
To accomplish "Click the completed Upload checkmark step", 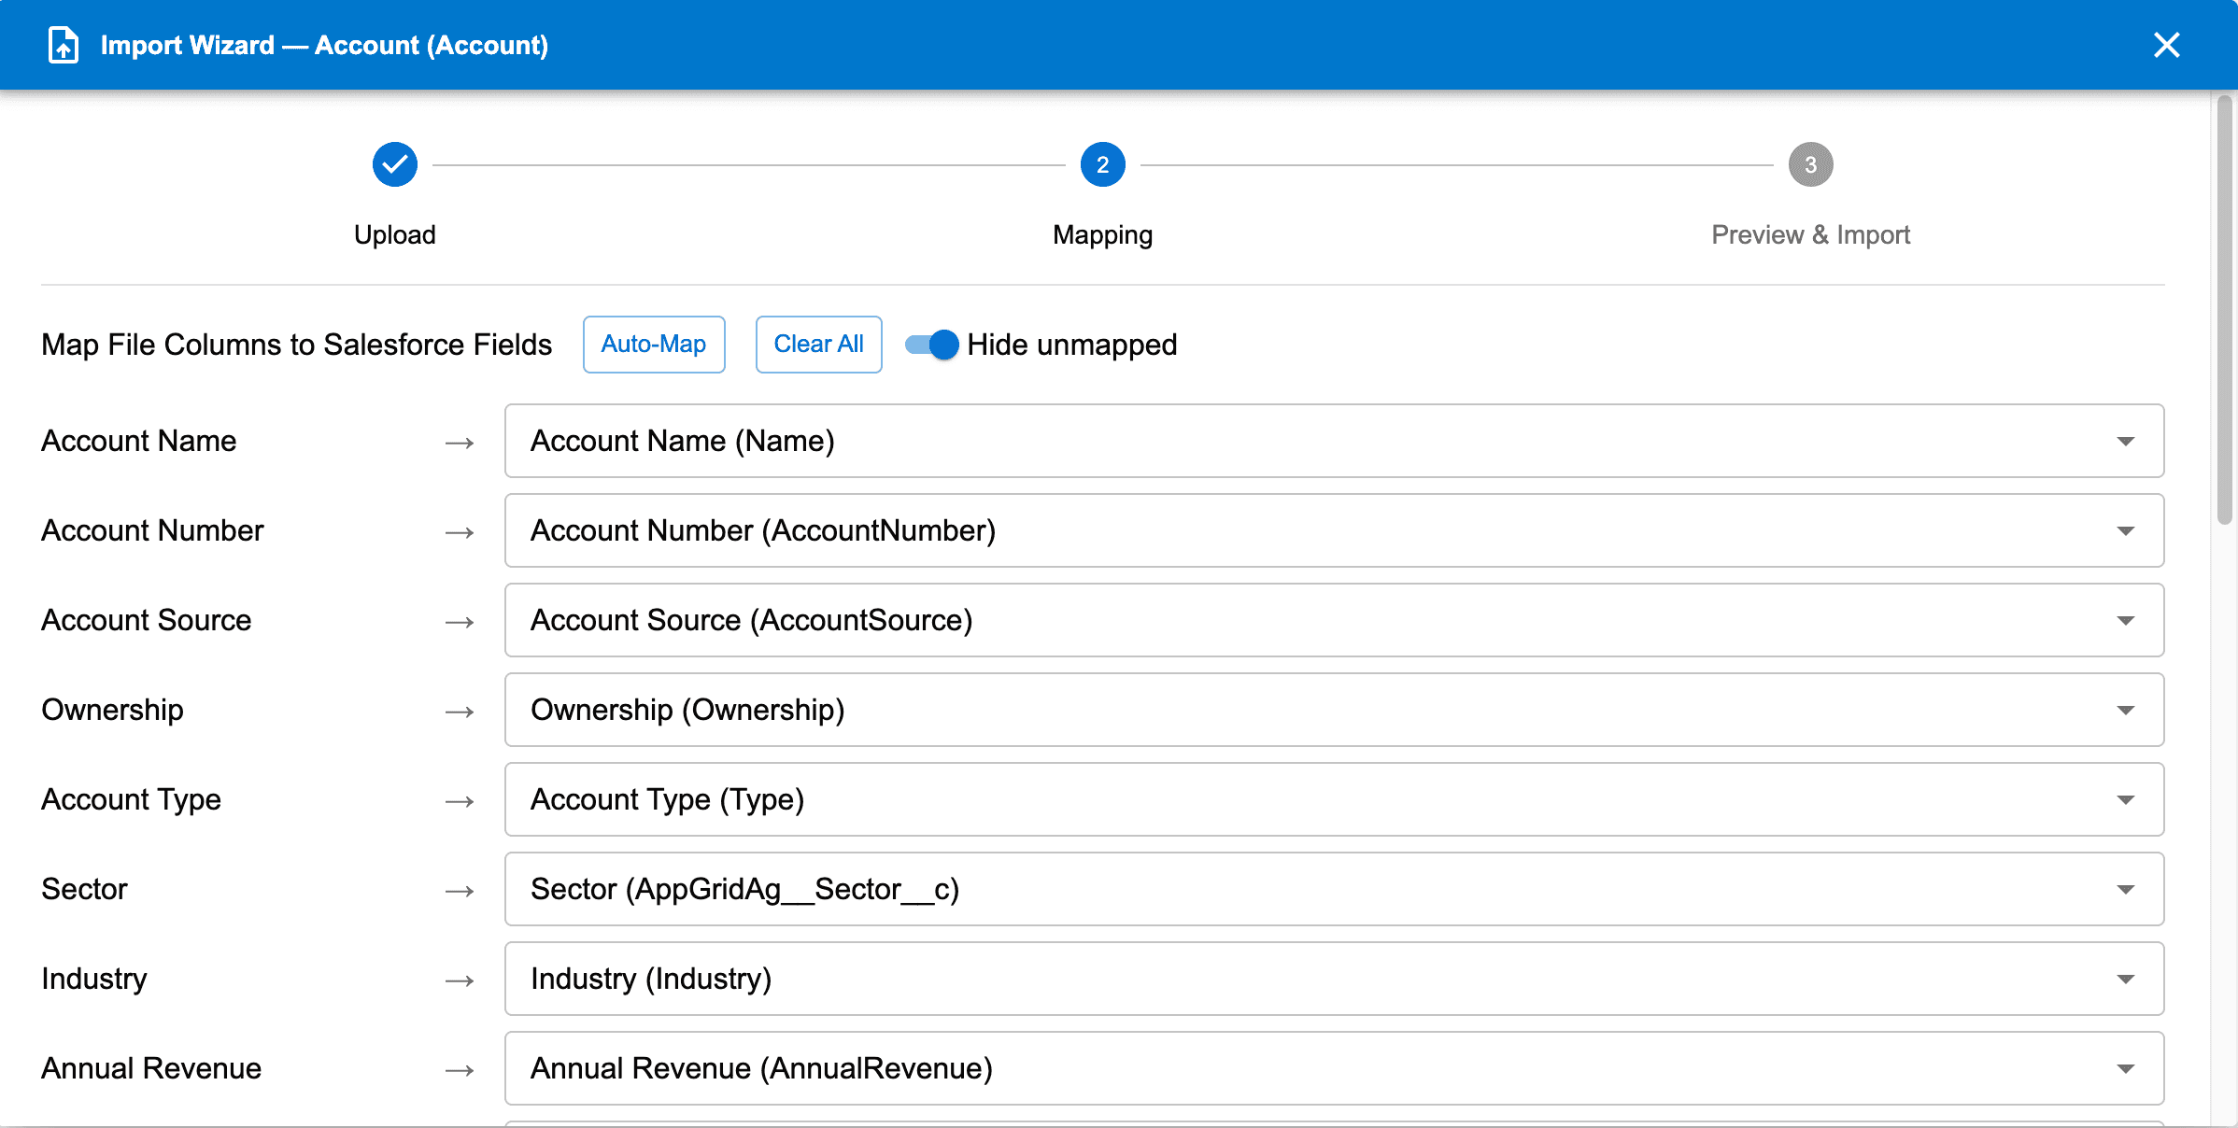I will pos(394,164).
